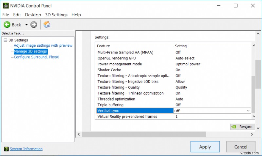Screen dimensions: 262x156
Task: Open the Vertical sync setting dropdown
Action: click(x=248, y=111)
